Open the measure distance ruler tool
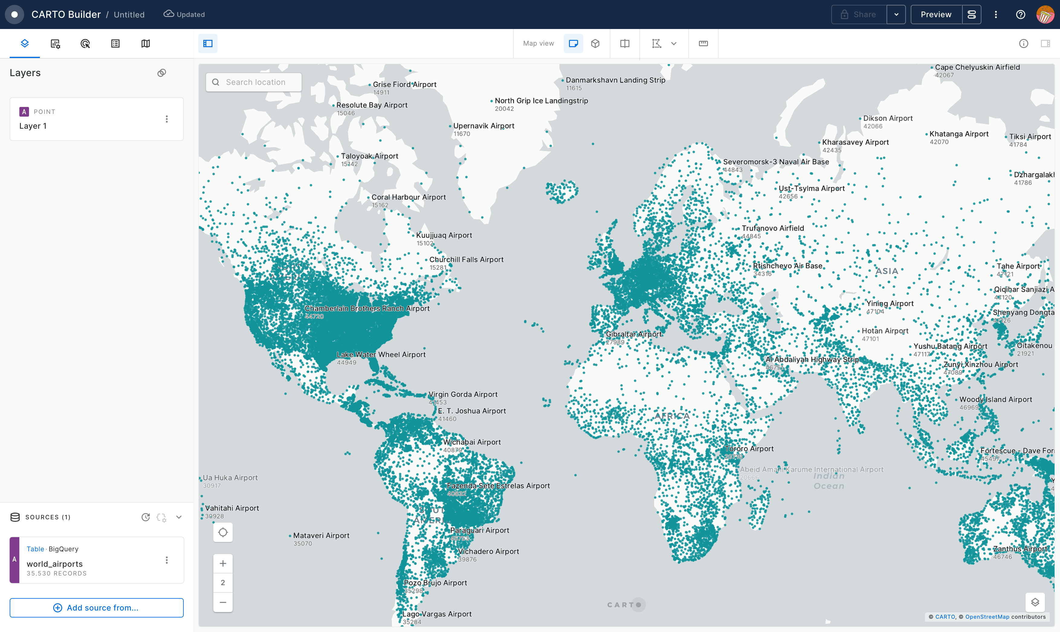Viewport: 1060px width, 632px height. [703, 44]
